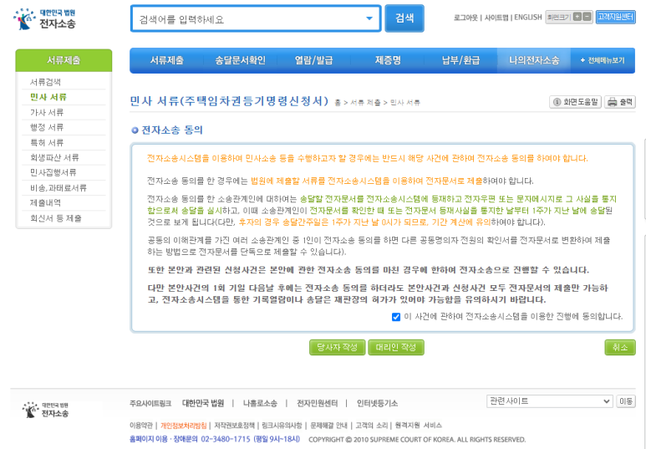
Task: Open search keyword dropdown arrow
Action: click(369, 18)
